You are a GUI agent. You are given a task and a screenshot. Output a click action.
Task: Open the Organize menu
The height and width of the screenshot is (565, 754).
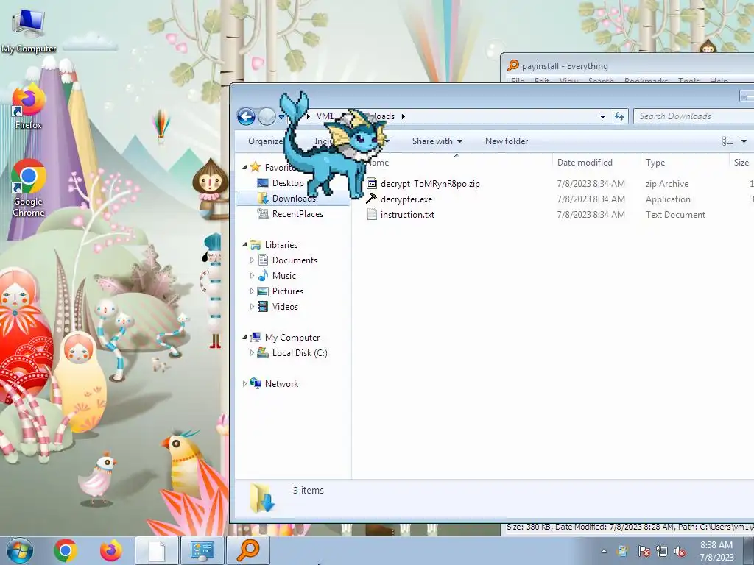pyautogui.click(x=265, y=141)
